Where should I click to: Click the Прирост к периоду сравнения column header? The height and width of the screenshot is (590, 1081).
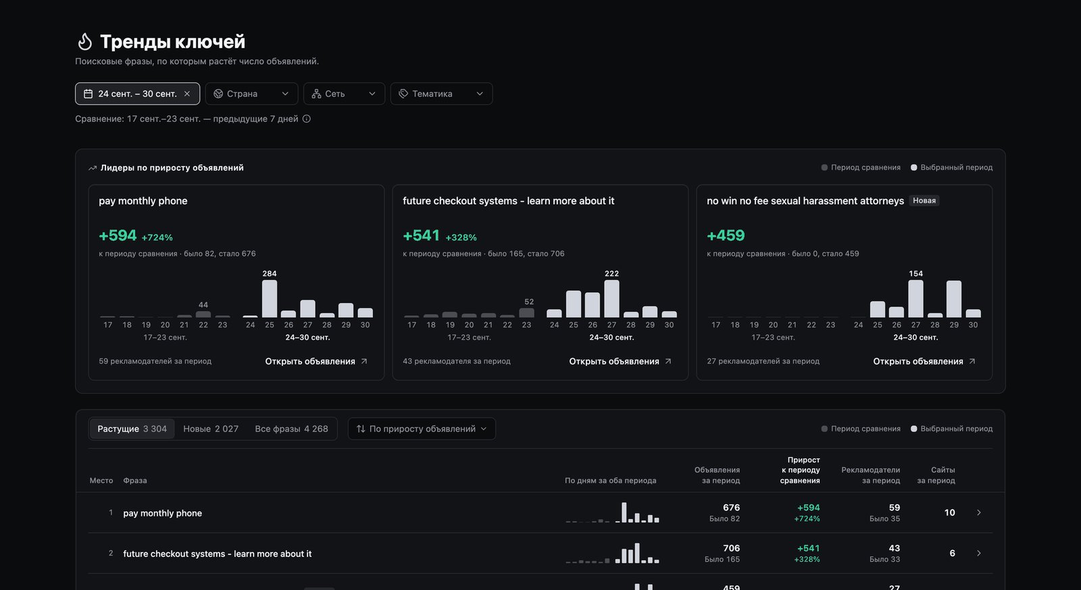800,470
